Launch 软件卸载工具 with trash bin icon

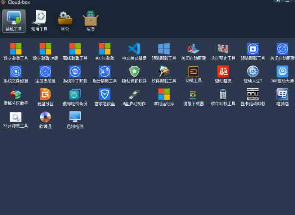coord(223,97)
